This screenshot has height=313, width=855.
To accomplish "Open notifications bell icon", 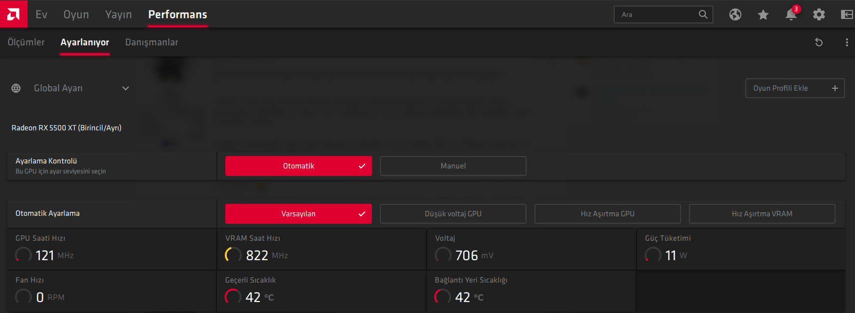I will tap(791, 14).
